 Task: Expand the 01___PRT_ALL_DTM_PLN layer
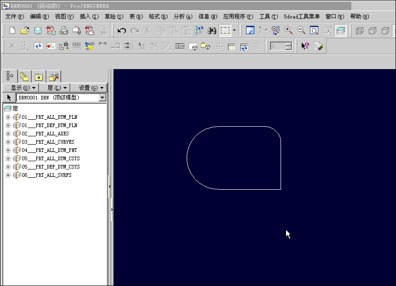(x=8, y=117)
